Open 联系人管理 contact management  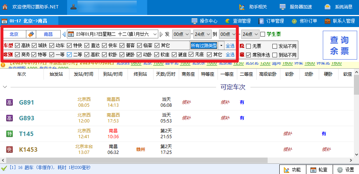pos(340,21)
